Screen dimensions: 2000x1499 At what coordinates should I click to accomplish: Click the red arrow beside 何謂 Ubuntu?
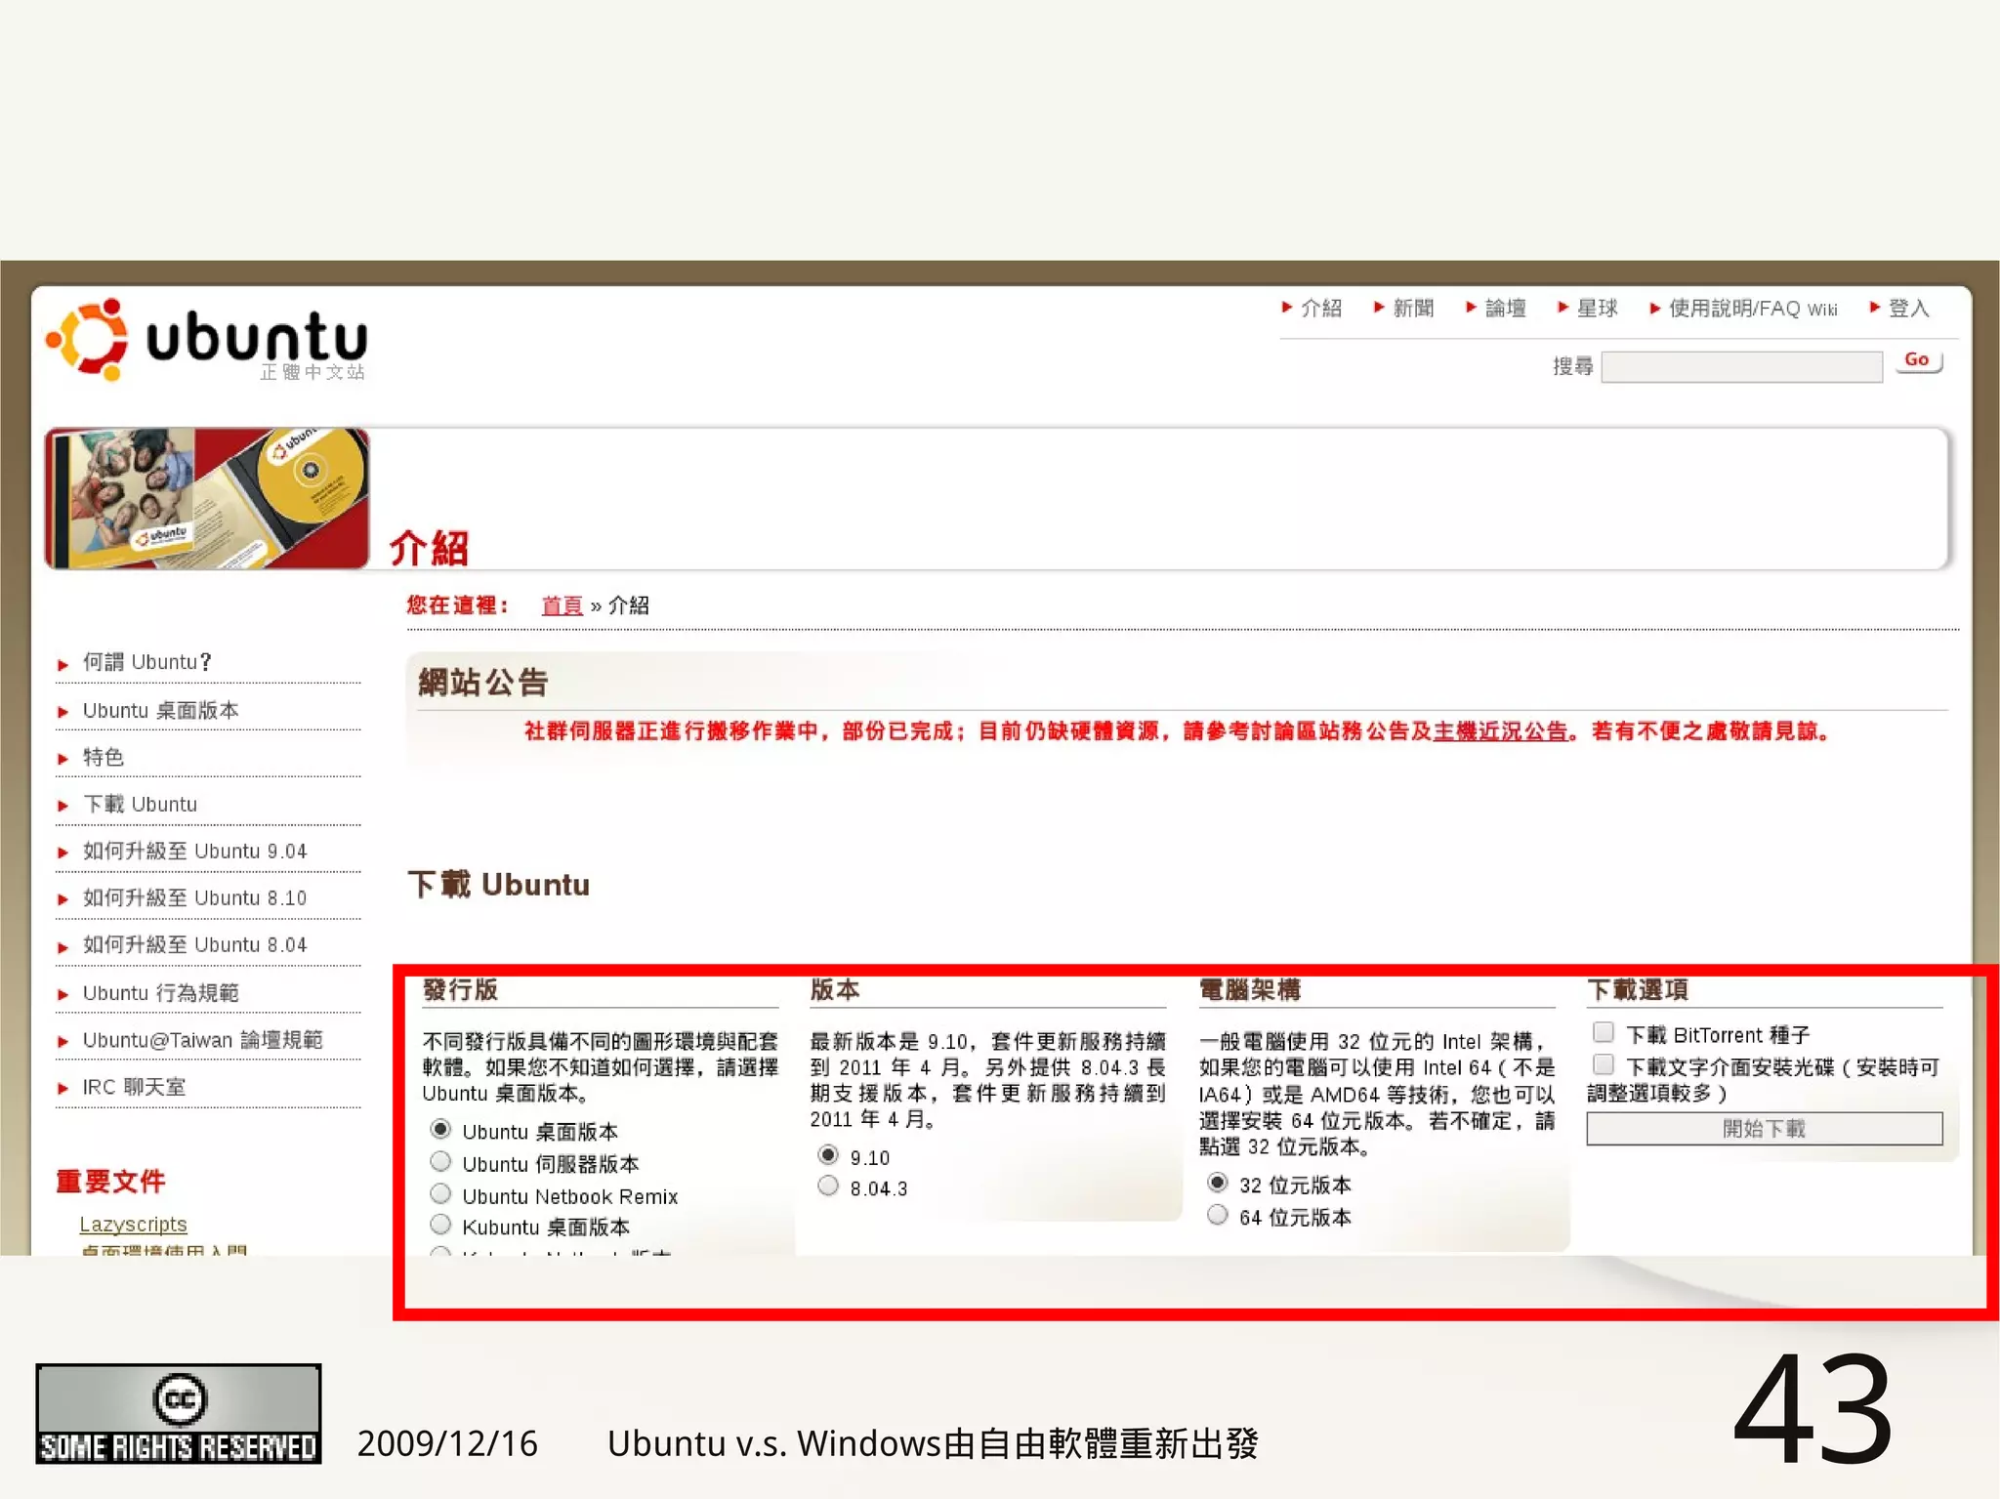pos(63,665)
